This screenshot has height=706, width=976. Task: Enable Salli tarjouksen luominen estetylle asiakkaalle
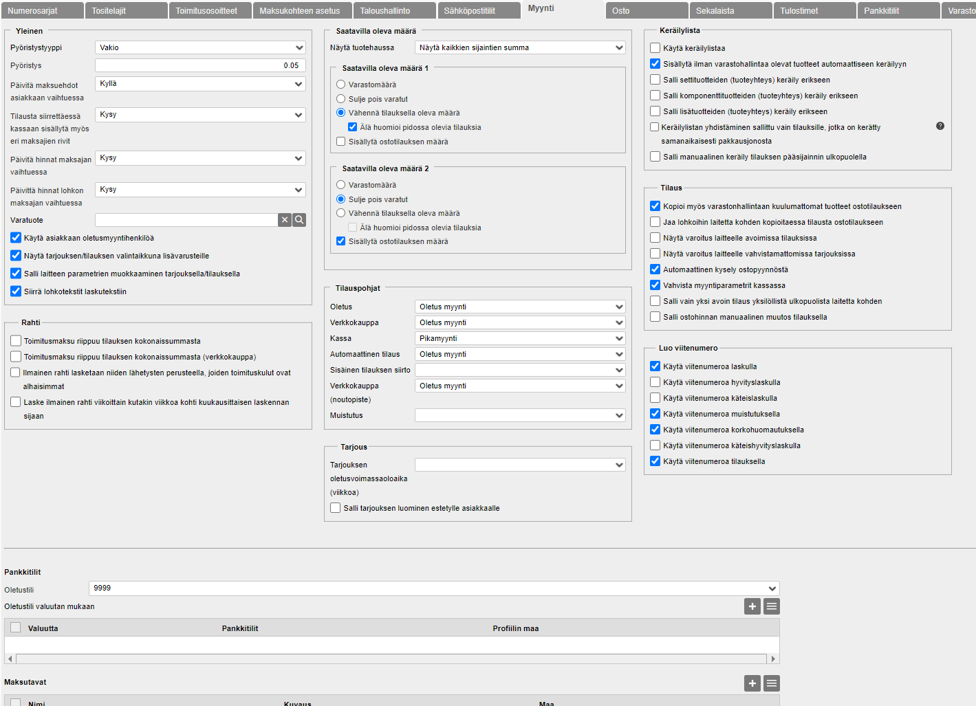[x=336, y=508]
